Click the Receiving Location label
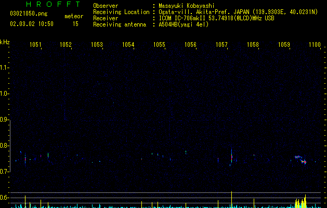The image size is (327, 208). [121, 12]
